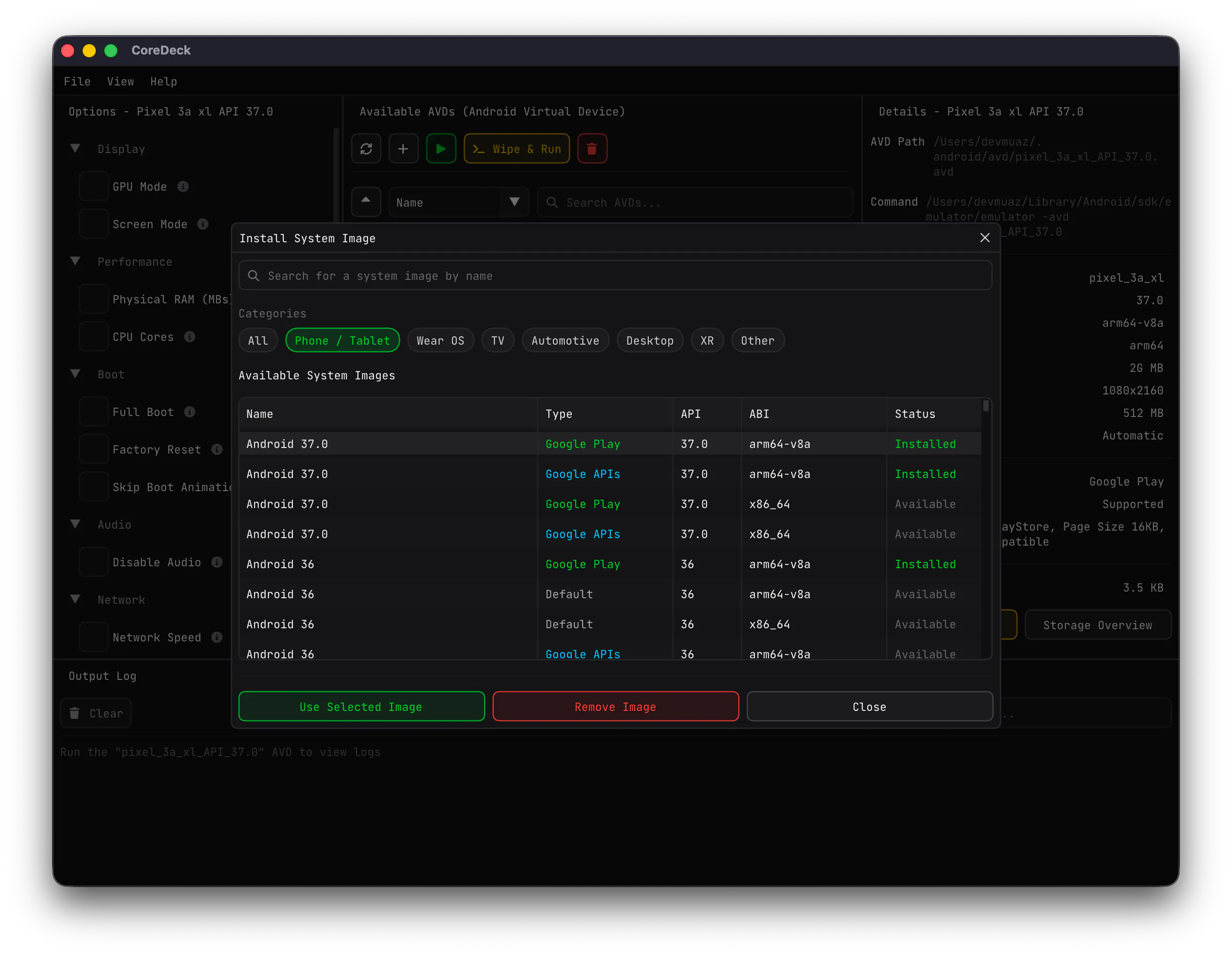Clear the output log
1232x956 pixels.
96,713
